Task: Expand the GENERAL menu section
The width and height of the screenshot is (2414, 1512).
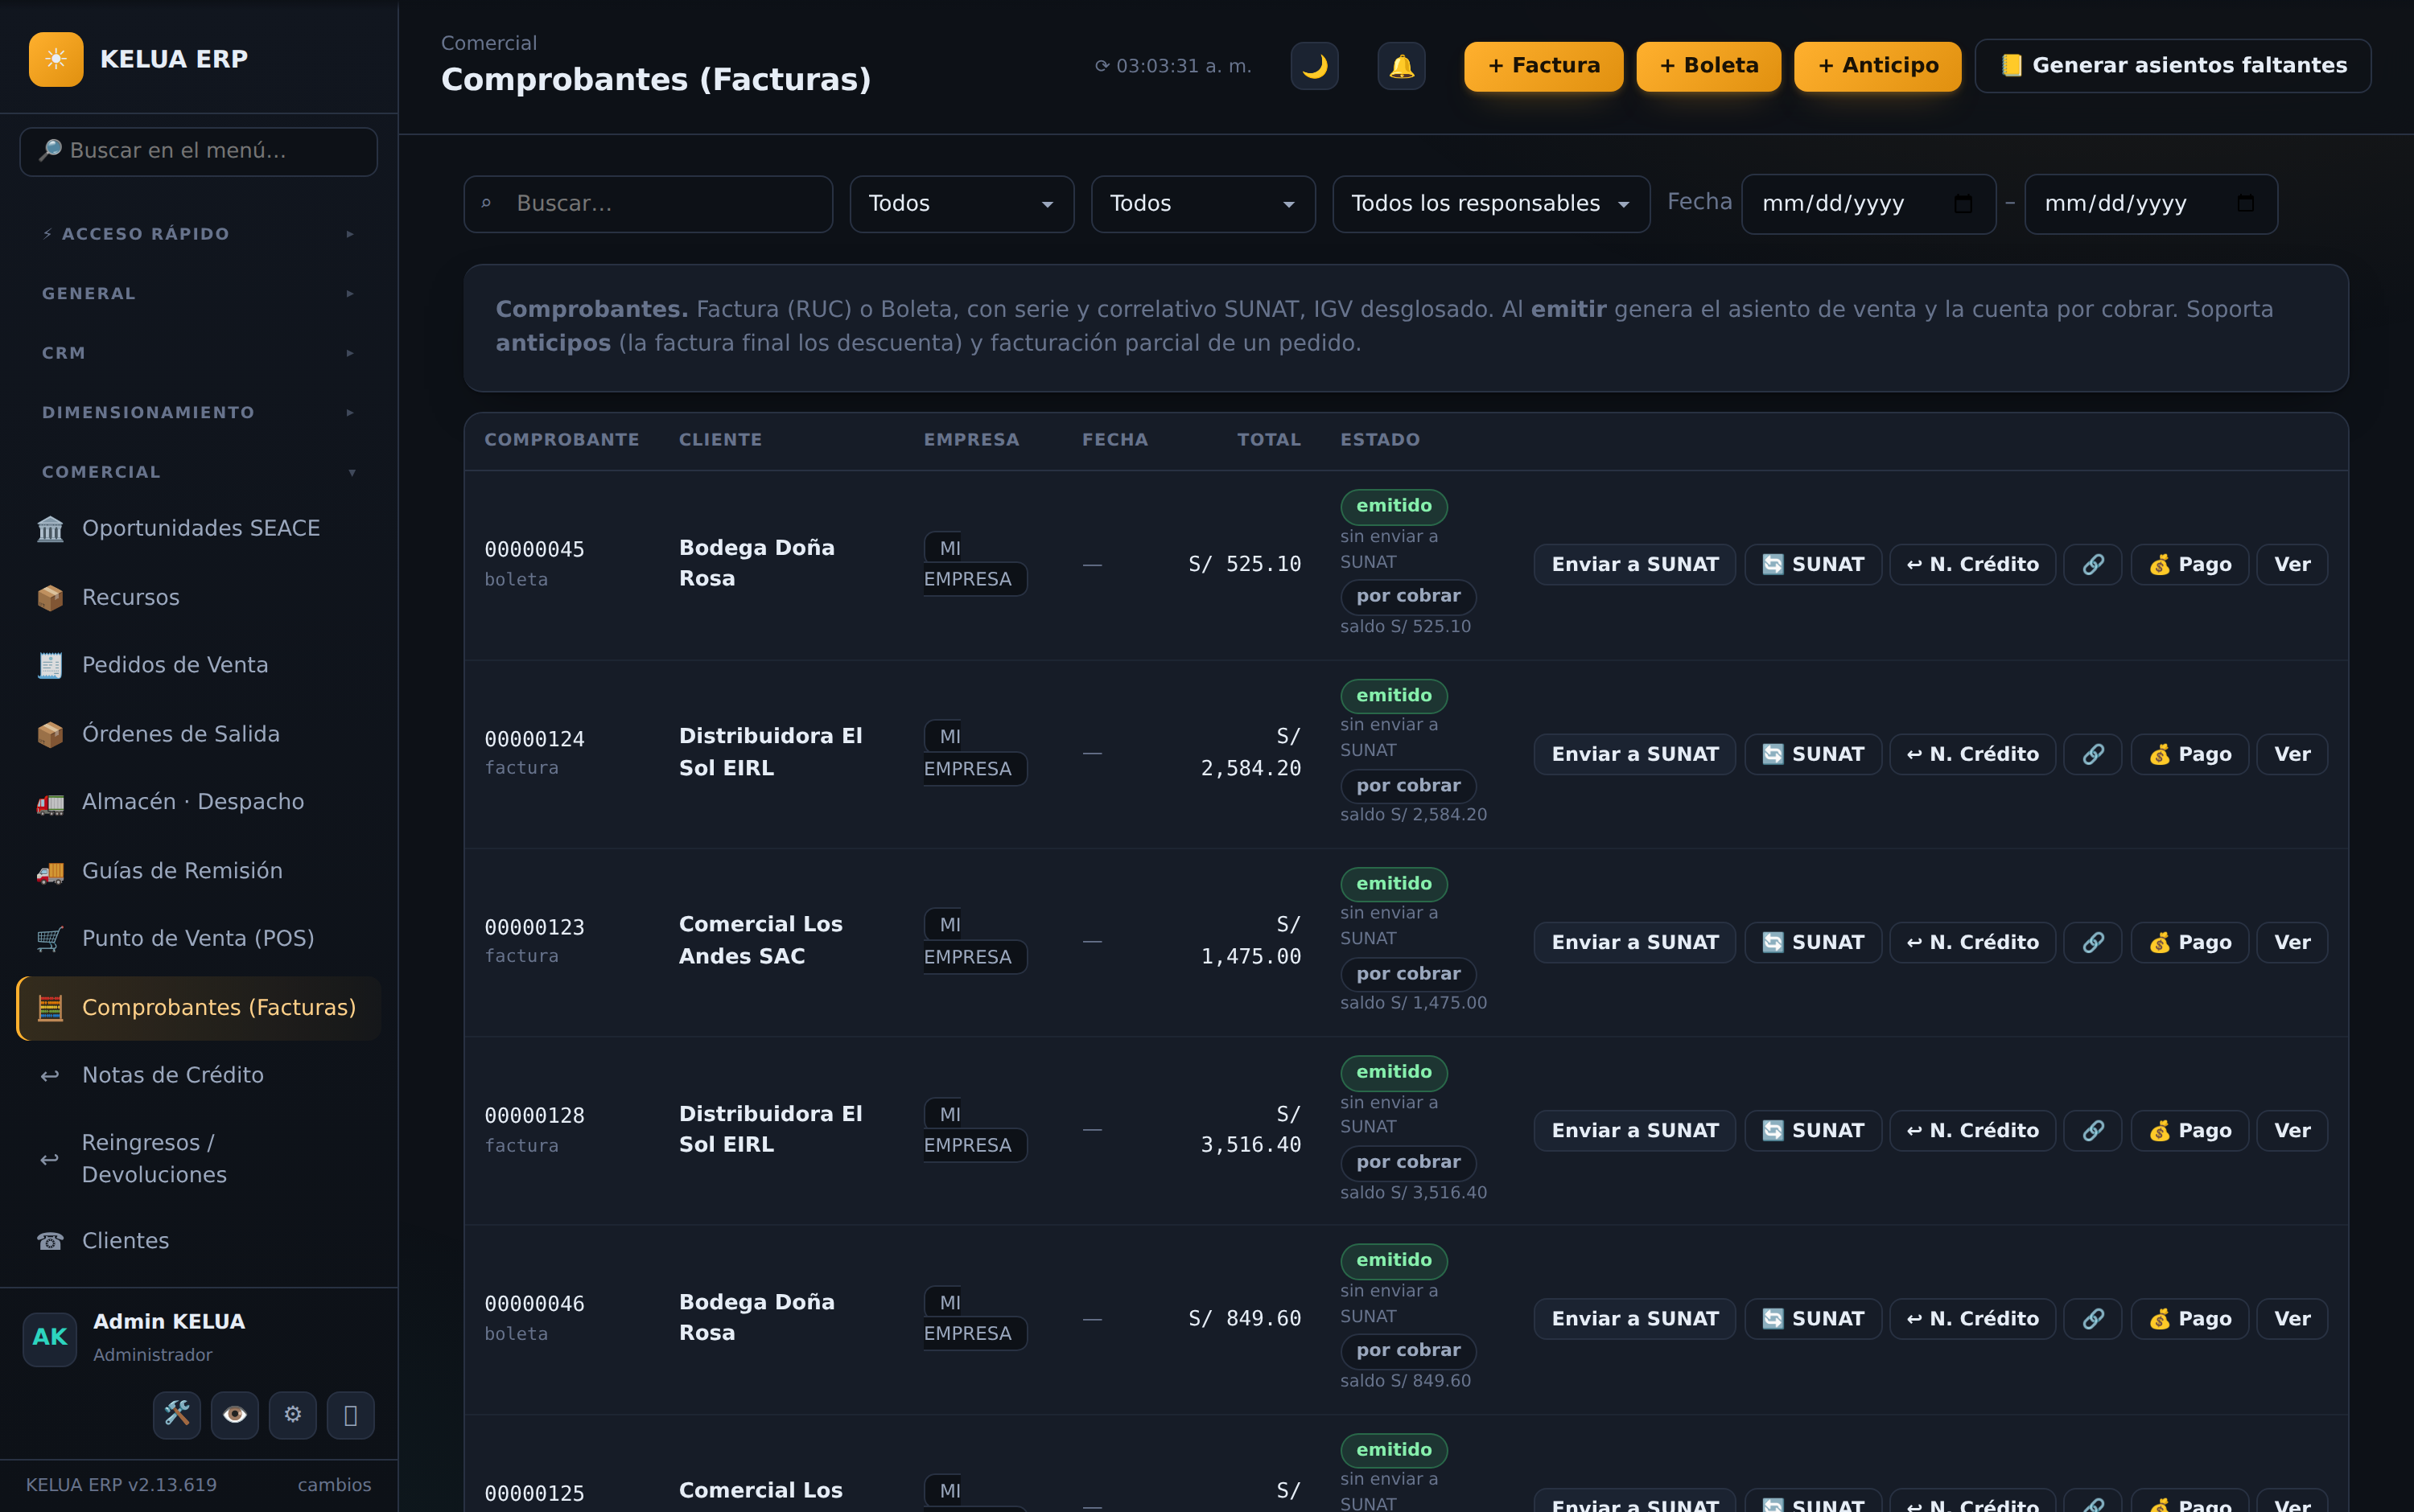Action: [198, 294]
